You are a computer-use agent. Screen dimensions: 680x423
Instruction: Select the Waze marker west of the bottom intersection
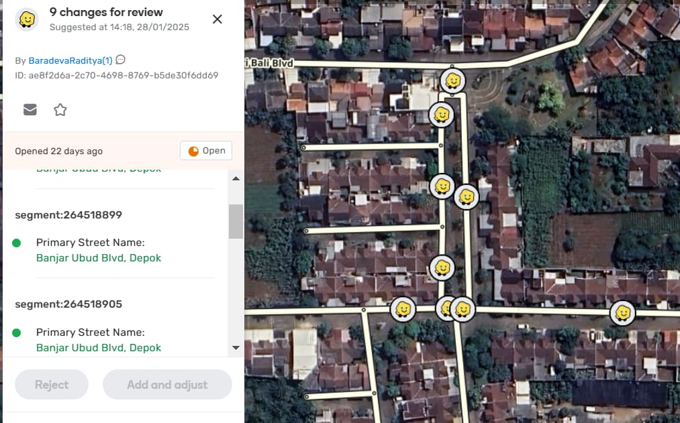[403, 309]
